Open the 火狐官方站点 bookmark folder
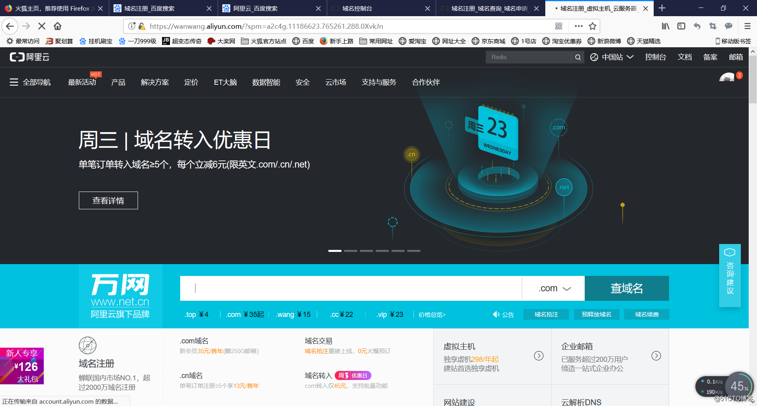The image size is (757, 406). point(264,41)
